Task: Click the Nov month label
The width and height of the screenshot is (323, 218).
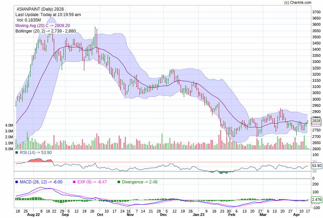Action: pos(130,215)
